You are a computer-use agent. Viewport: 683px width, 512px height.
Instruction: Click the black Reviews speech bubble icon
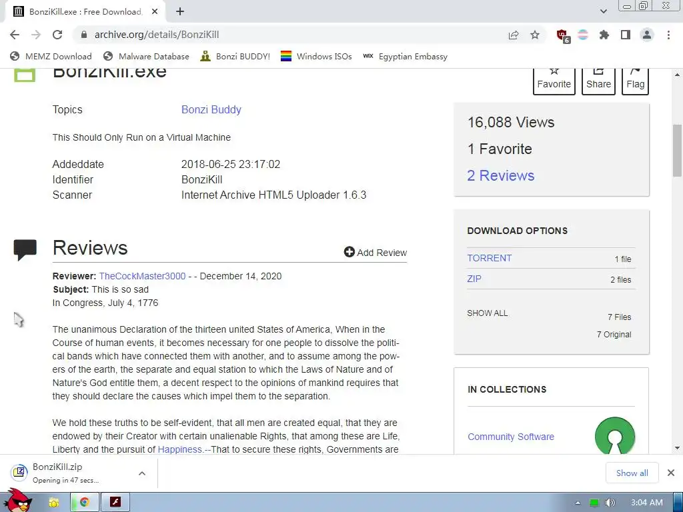[25, 250]
